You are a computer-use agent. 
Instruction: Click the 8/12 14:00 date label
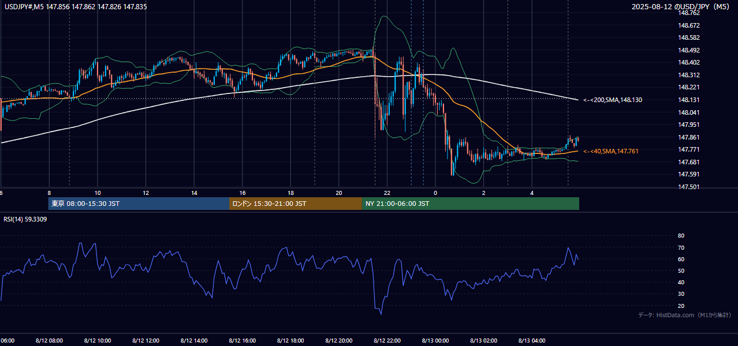click(194, 341)
